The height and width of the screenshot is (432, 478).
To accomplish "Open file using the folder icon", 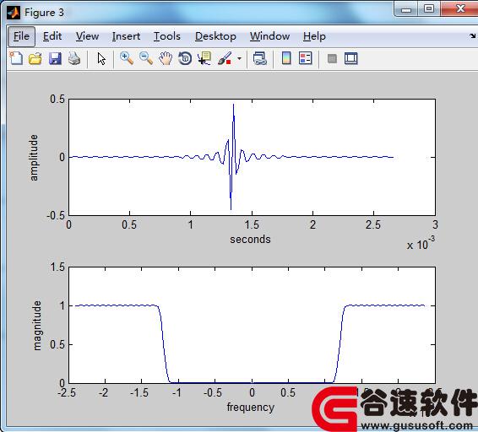I will point(35,58).
